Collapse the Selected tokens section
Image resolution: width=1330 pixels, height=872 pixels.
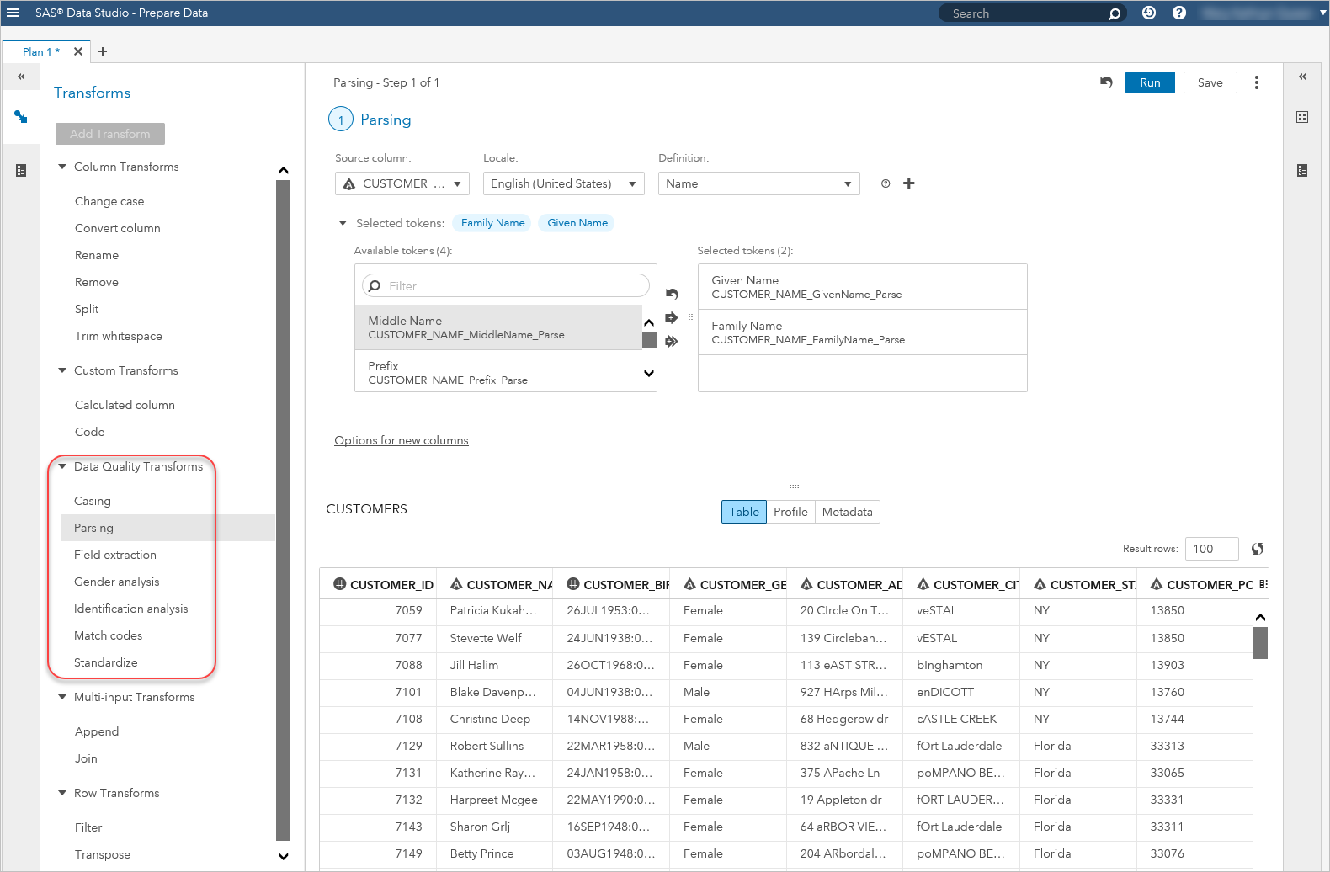coord(343,223)
